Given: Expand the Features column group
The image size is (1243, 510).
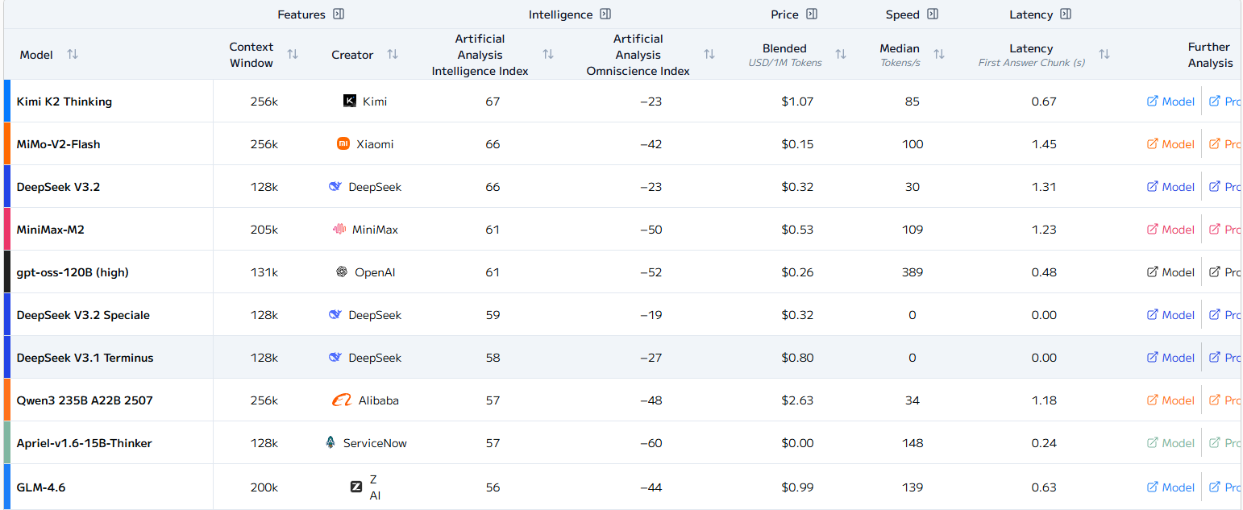Looking at the screenshot, I should (x=339, y=15).
